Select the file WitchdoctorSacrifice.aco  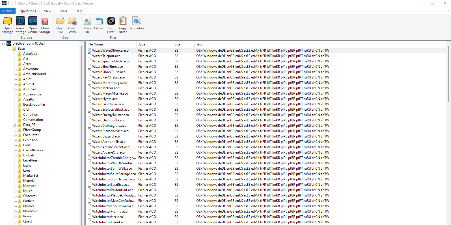pos(111,185)
